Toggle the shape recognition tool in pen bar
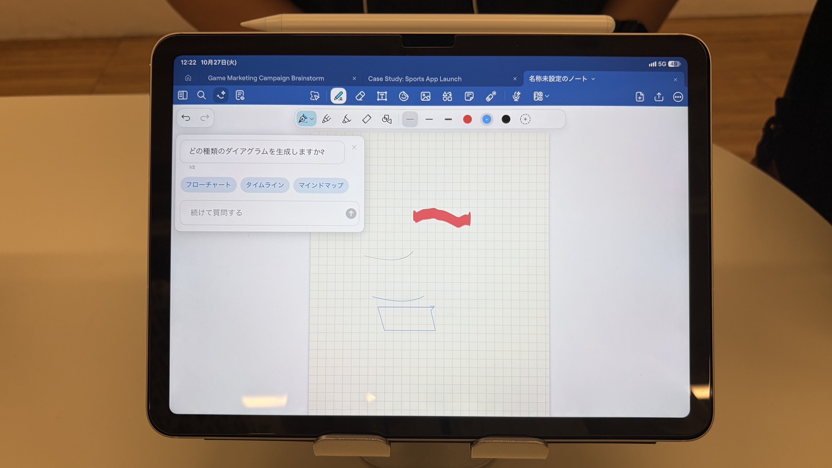 click(387, 119)
